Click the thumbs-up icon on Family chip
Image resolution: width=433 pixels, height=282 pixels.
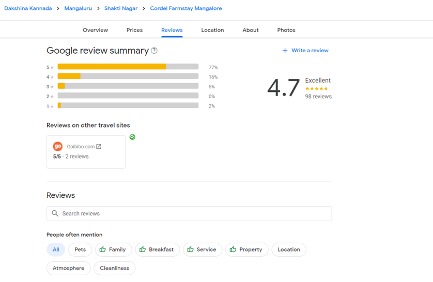click(x=103, y=249)
